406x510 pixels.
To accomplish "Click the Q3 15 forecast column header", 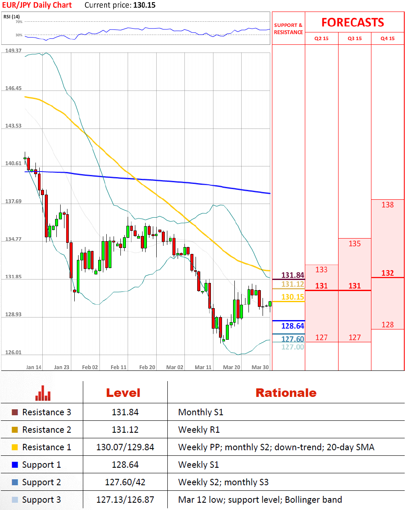I will point(355,38).
